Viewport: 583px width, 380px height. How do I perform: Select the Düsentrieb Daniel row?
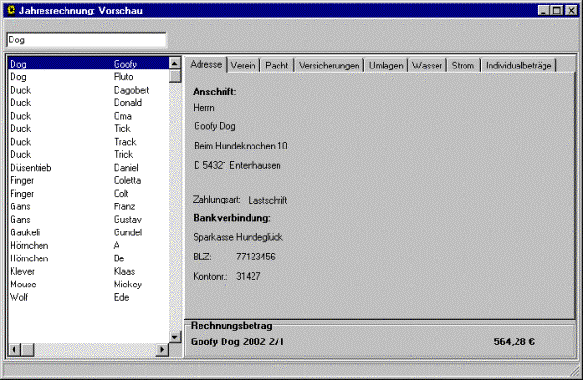(x=89, y=168)
